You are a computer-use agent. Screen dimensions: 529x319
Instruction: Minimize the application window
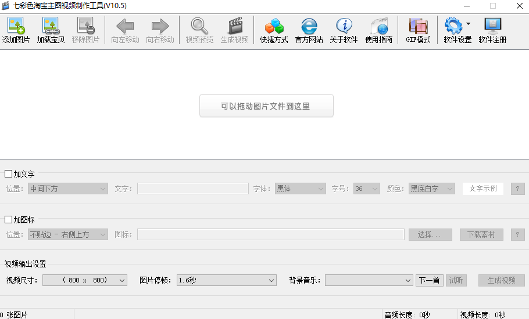[x=467, y=6]
